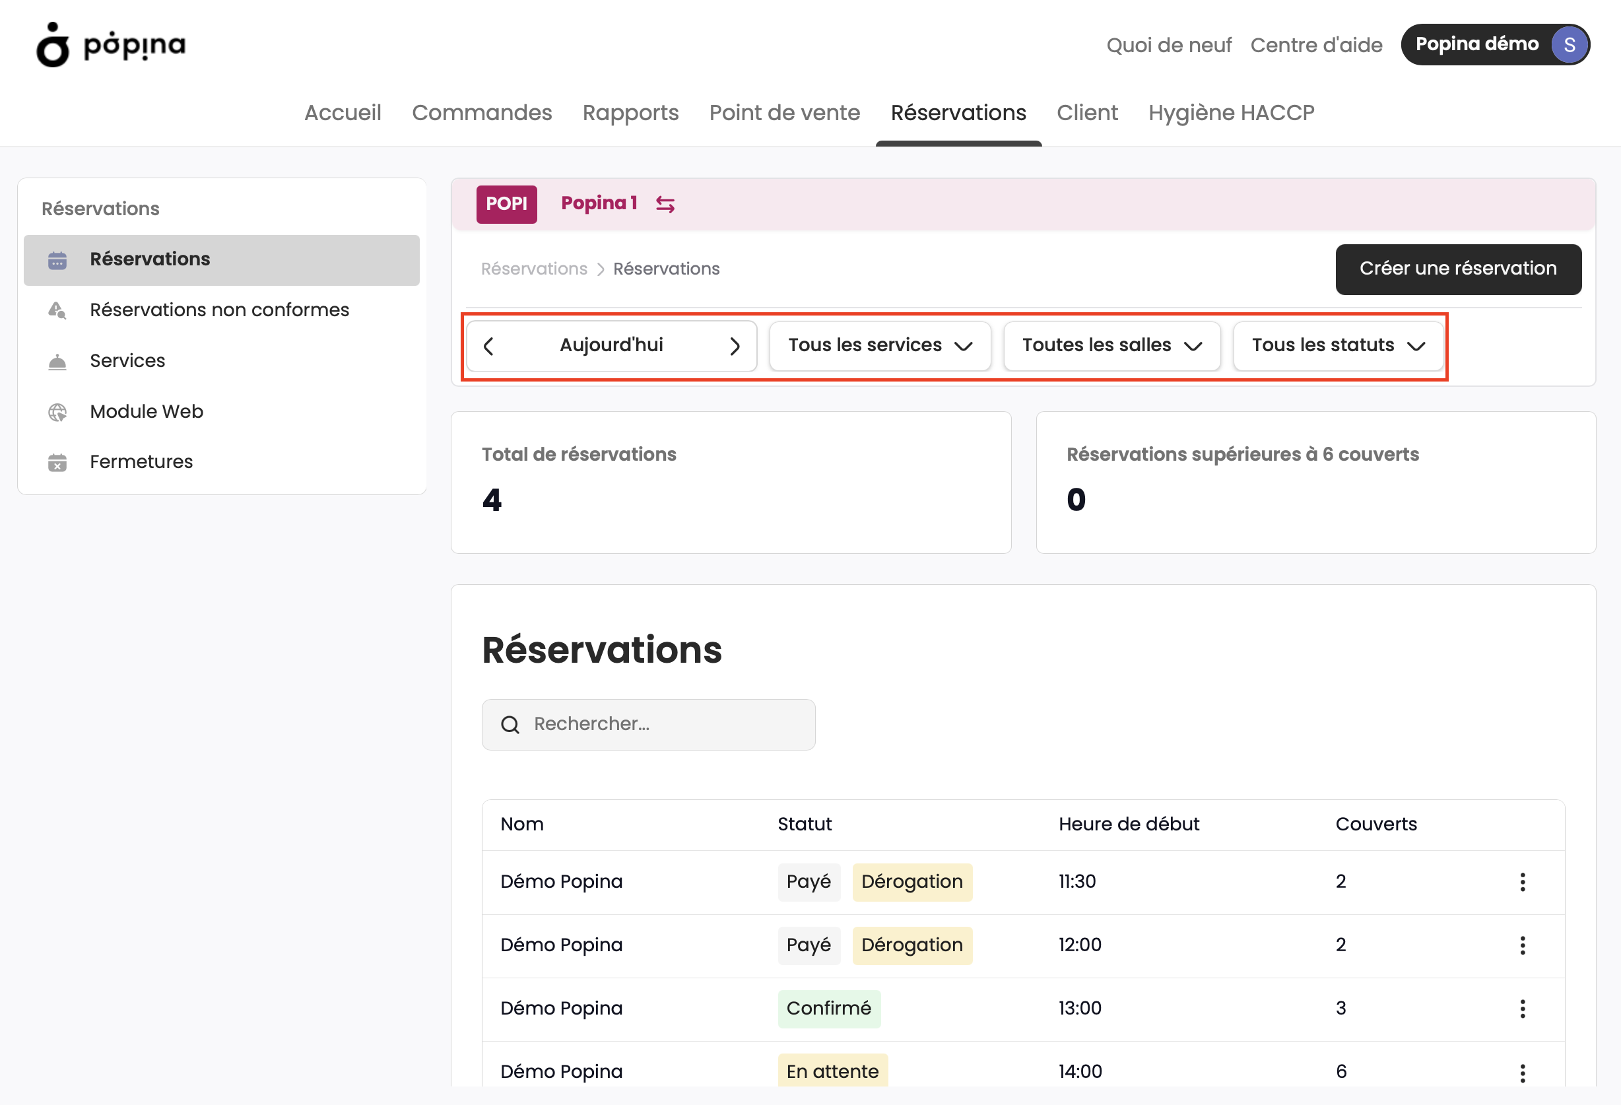Click the Confirmé status badge

point(828,1009)
